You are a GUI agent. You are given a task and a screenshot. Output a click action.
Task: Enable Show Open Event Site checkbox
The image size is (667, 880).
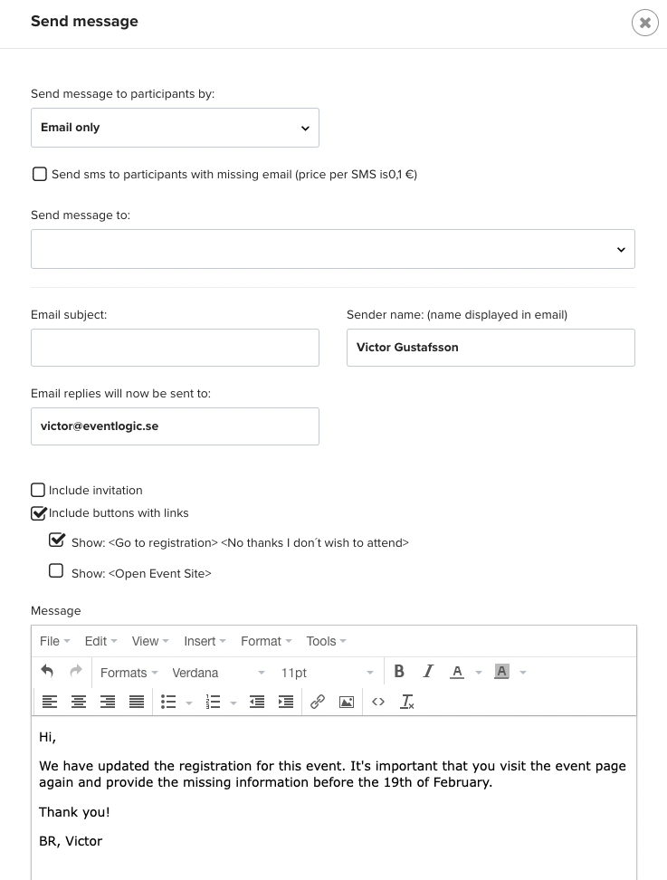(56, 570)
